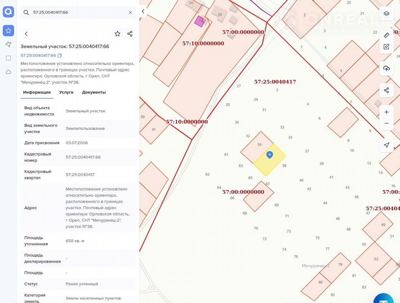Switch to the Услуги tab
400x303 pixels.
pyautogui.click(x=66, y=92)
